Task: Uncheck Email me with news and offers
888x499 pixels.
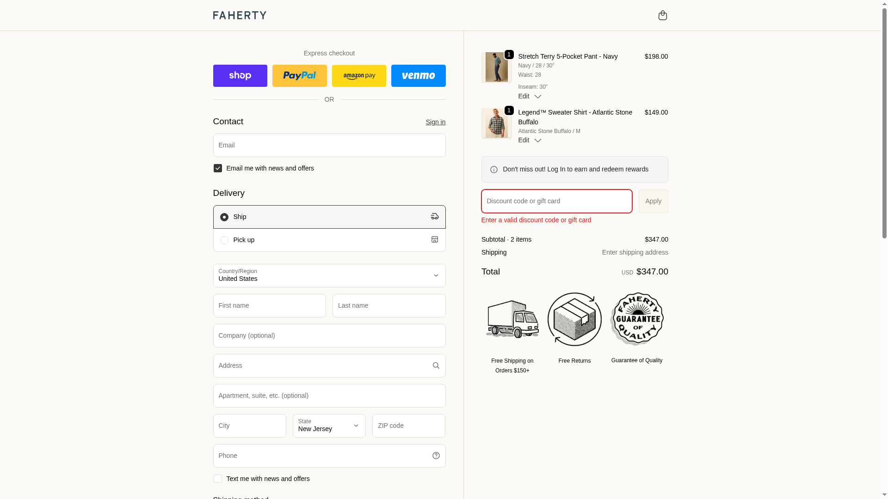Action: tap(218, 168)
